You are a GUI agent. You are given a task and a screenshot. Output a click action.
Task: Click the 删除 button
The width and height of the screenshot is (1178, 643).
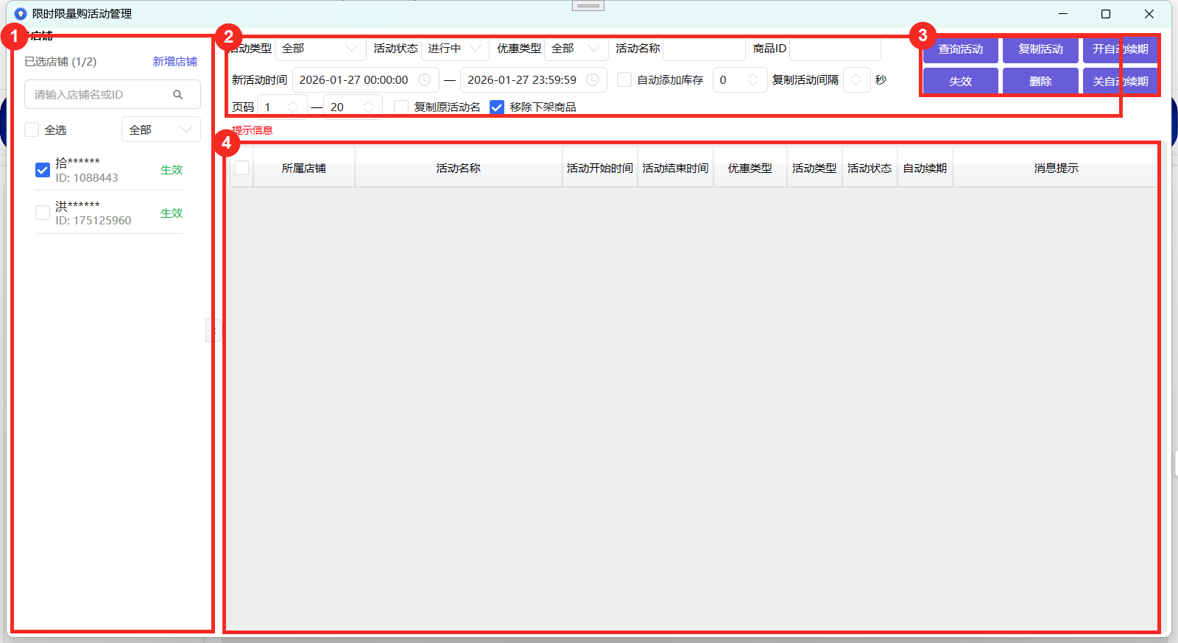1040,81
